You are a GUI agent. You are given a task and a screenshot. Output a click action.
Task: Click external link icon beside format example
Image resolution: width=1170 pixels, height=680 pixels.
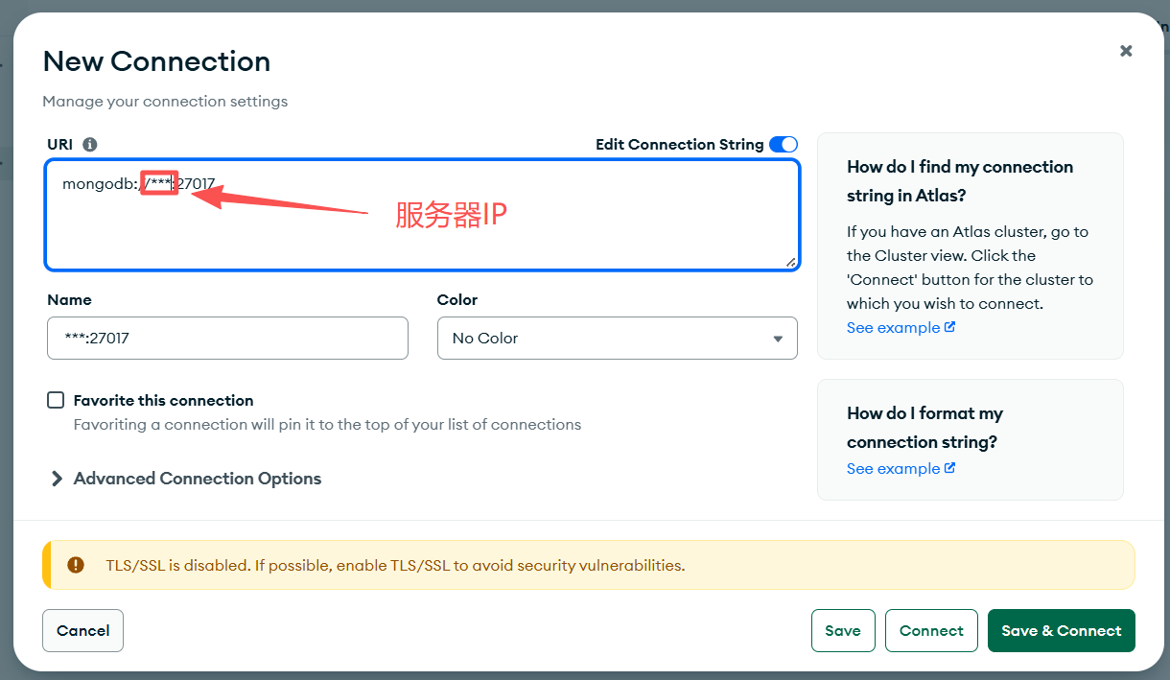click(x=949, y=468)
